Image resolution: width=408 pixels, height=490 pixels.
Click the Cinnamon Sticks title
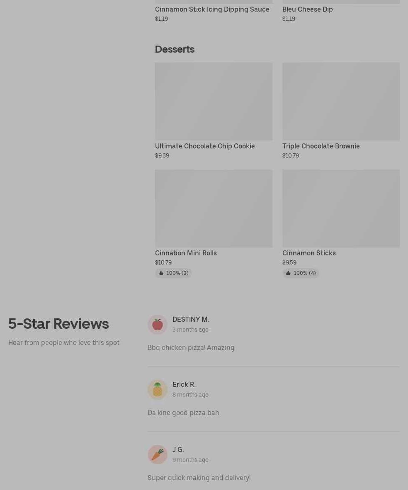[309, 253]
